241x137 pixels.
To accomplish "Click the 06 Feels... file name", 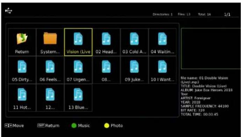I will click(50, 79).
